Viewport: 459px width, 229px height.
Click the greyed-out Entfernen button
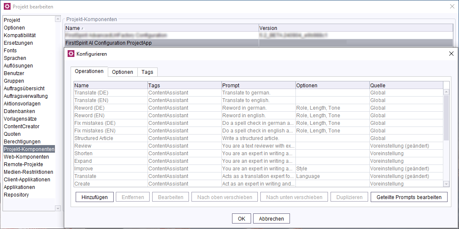(x=133, y=197)
